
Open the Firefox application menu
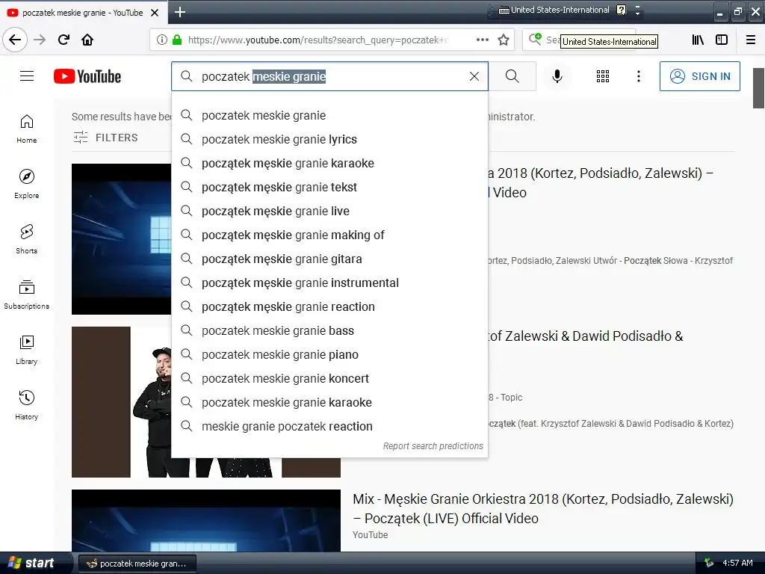click(751, 40)
